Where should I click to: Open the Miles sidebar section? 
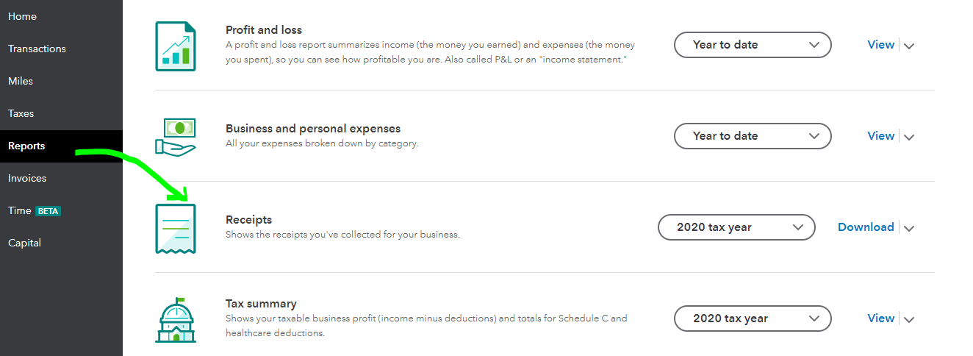click(21, 81)
